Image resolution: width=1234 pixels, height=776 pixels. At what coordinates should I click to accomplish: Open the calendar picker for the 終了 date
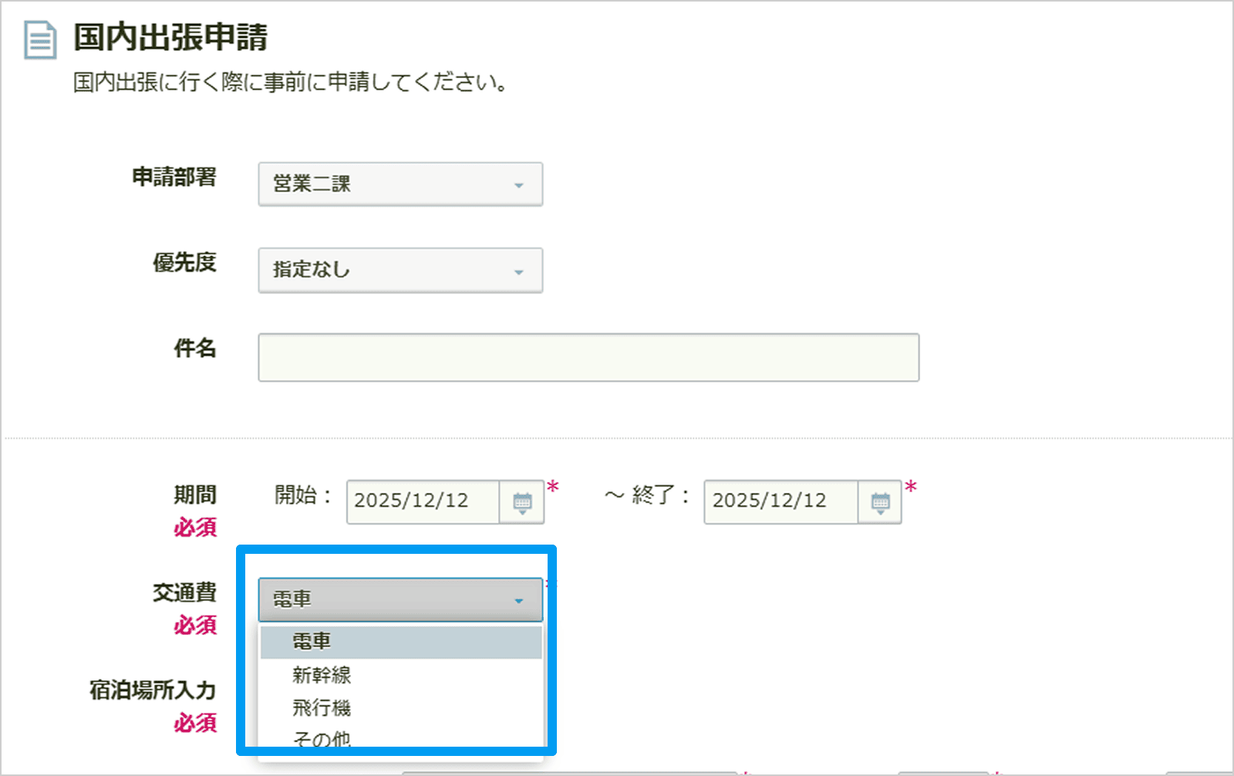tap(880, 502)
